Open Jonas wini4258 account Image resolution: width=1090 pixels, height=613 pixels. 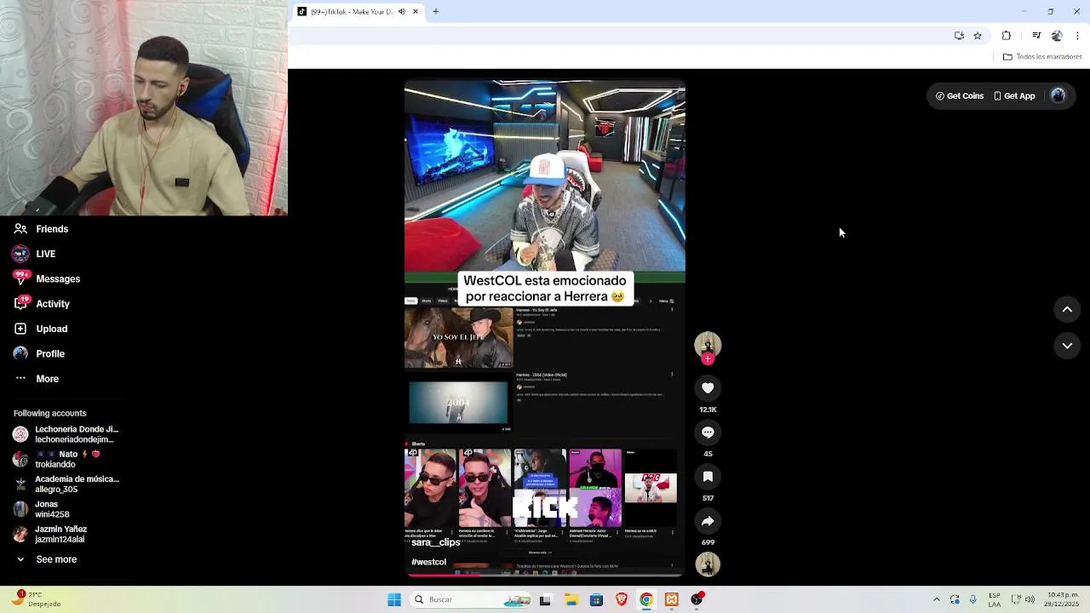tap(41, 509)
